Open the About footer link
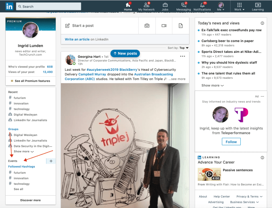The height and width of the screenshot is (208, 272). [203, 196]
